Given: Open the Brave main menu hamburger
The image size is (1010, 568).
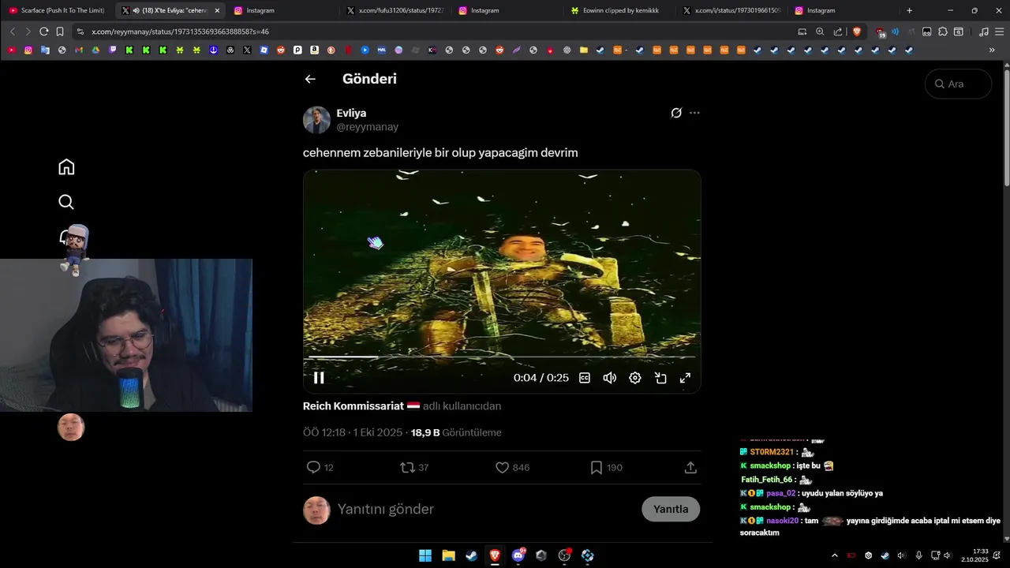Looking at the screenshot, I should tap(998, 32).
